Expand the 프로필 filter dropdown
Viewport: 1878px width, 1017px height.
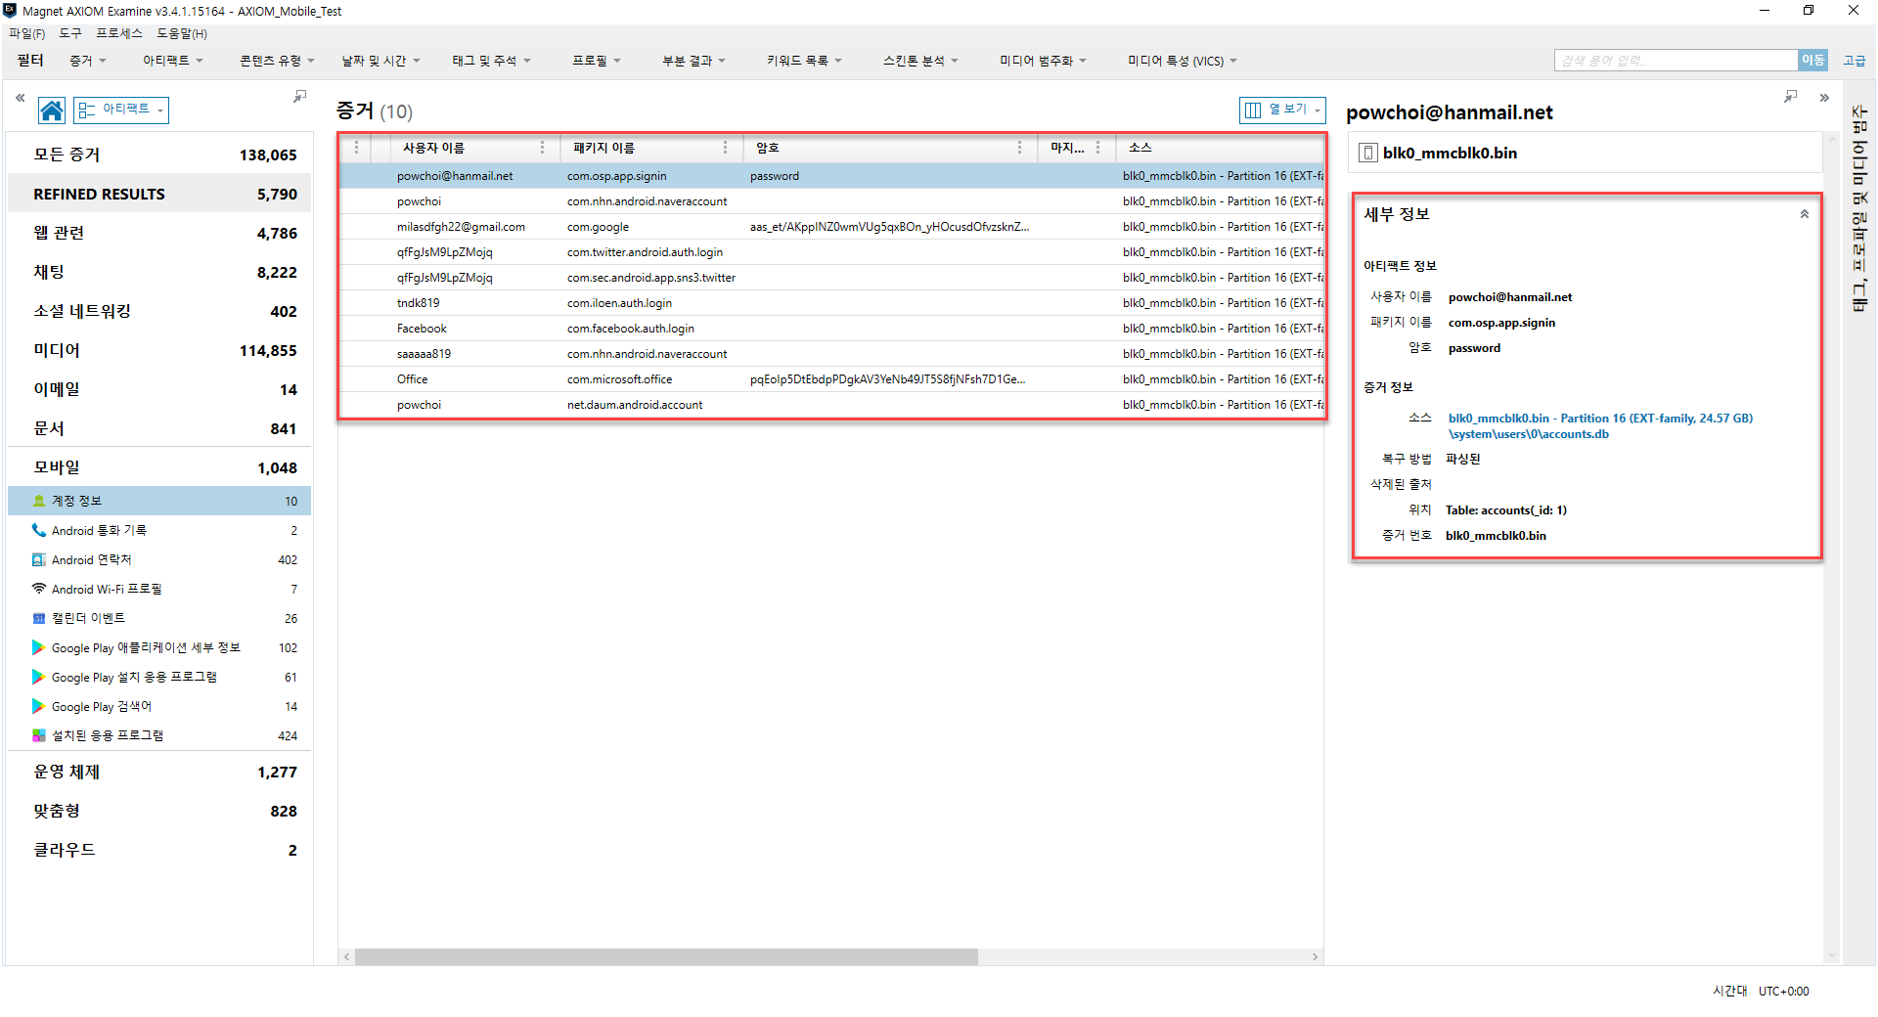click(597, 61)
